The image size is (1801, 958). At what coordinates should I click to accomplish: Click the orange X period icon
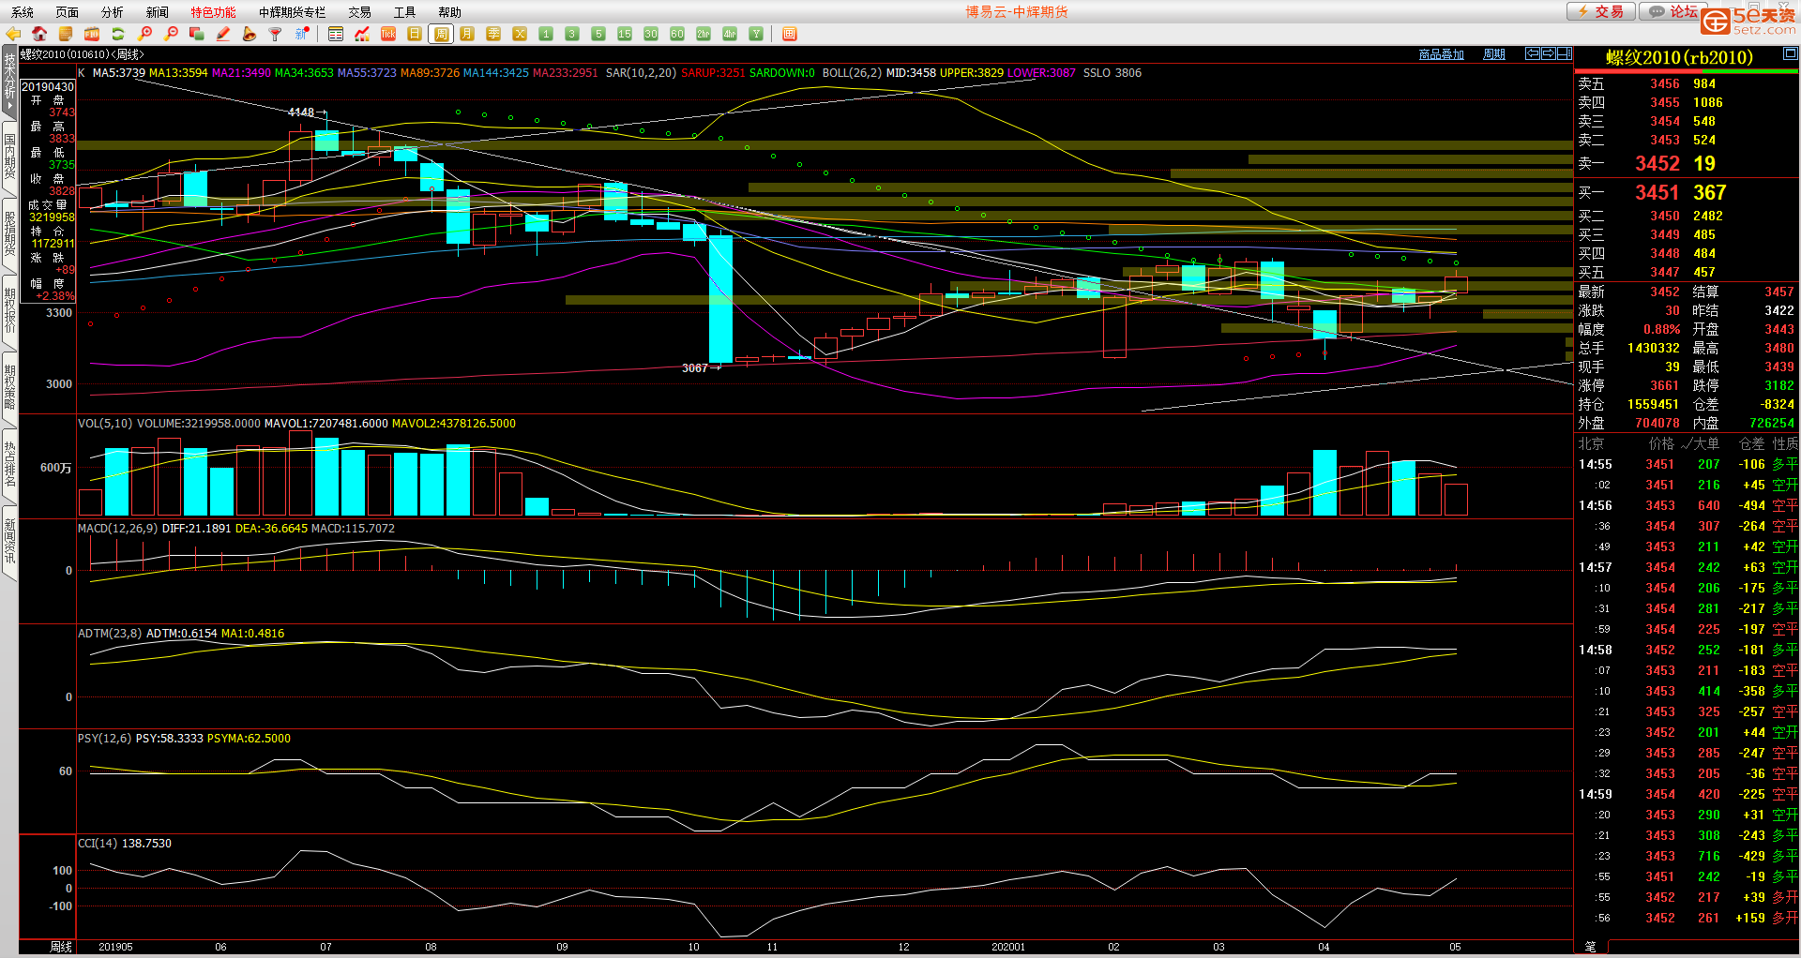(520, 34)
